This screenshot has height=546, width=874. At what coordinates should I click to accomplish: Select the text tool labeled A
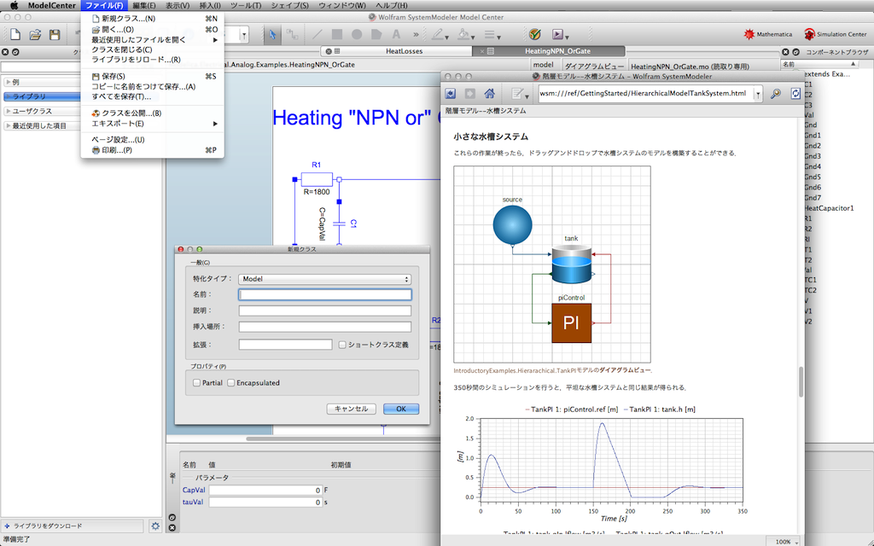pos(396,34)
